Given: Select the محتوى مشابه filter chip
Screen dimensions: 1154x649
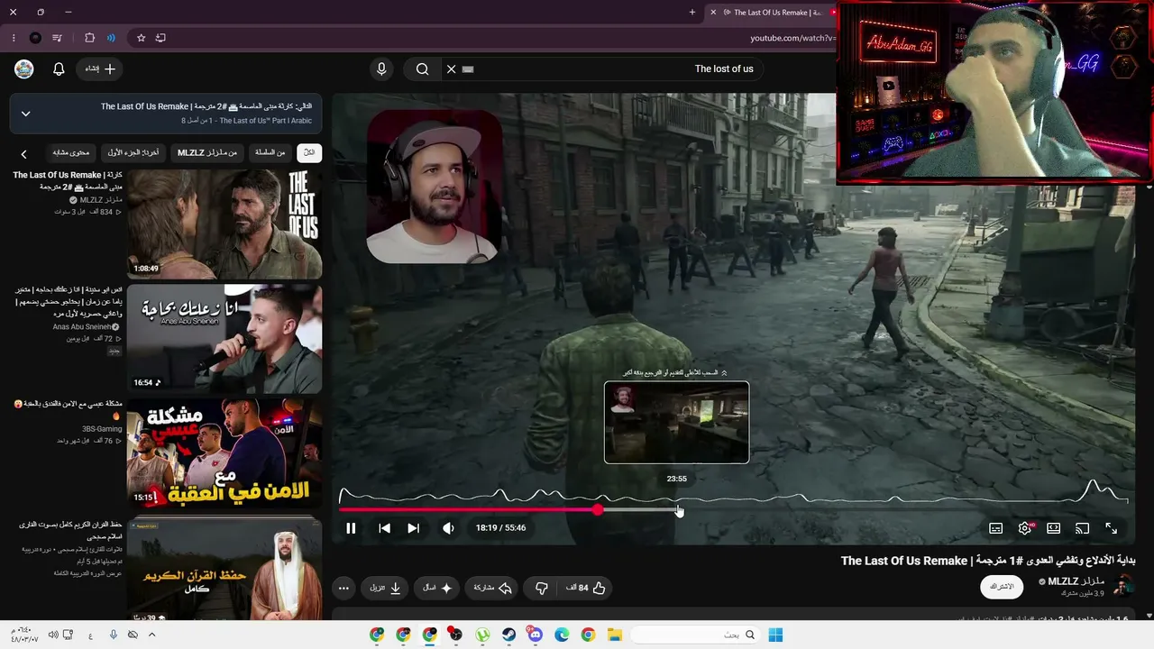Looking at the screenshot, I should tap(71, 153).
